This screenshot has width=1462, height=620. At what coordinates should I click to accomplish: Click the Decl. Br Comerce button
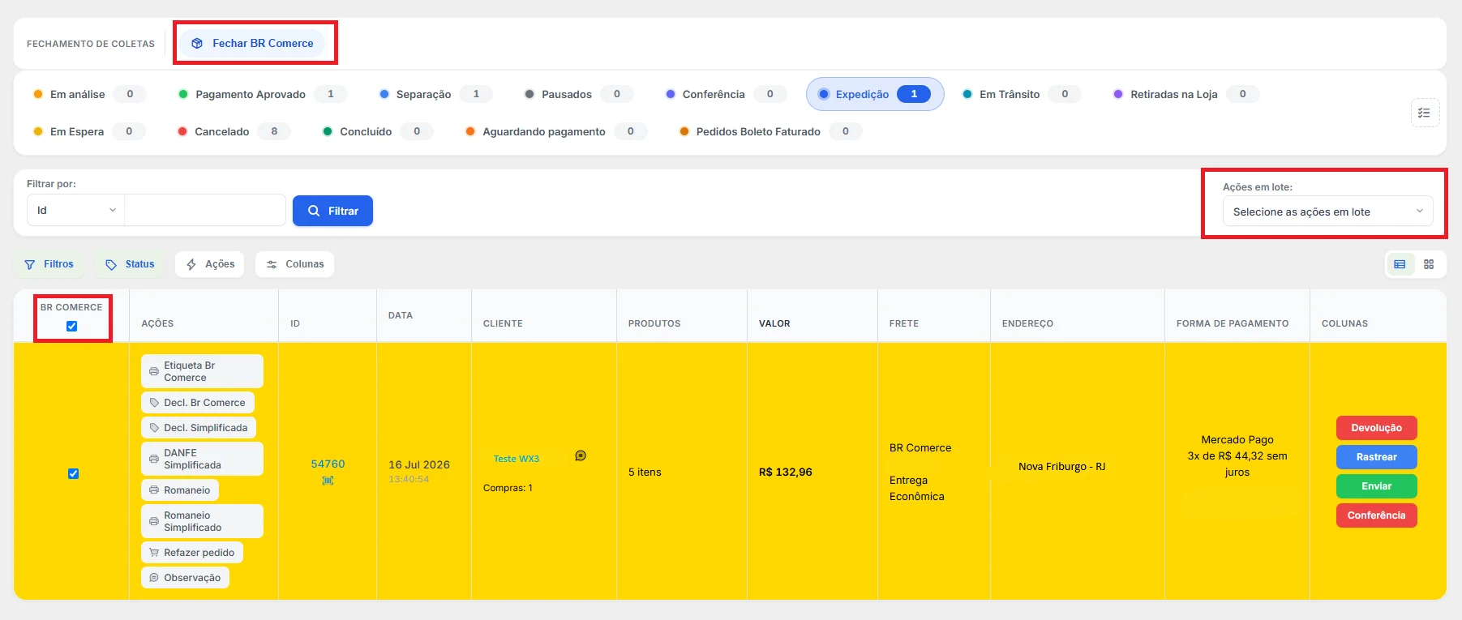(x=198, y=403)
